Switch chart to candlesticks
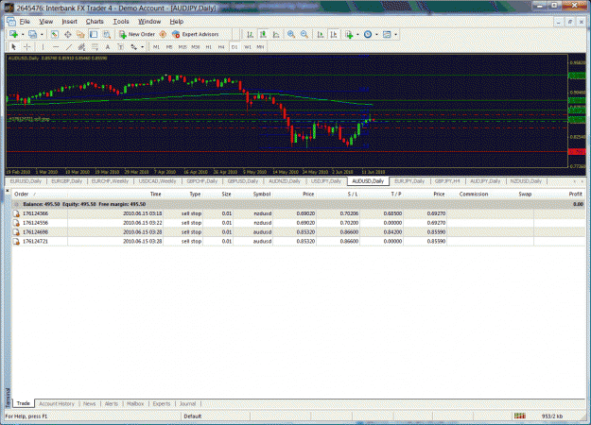 263,34
